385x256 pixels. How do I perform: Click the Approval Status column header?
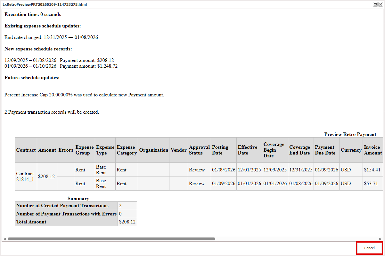coord(199,150)
